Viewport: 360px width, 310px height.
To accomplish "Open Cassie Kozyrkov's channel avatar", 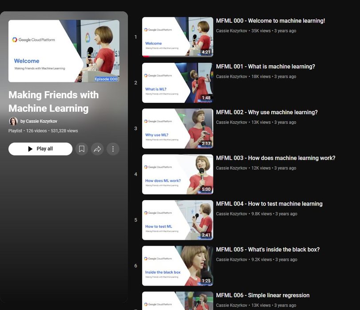I will [13, 121].
